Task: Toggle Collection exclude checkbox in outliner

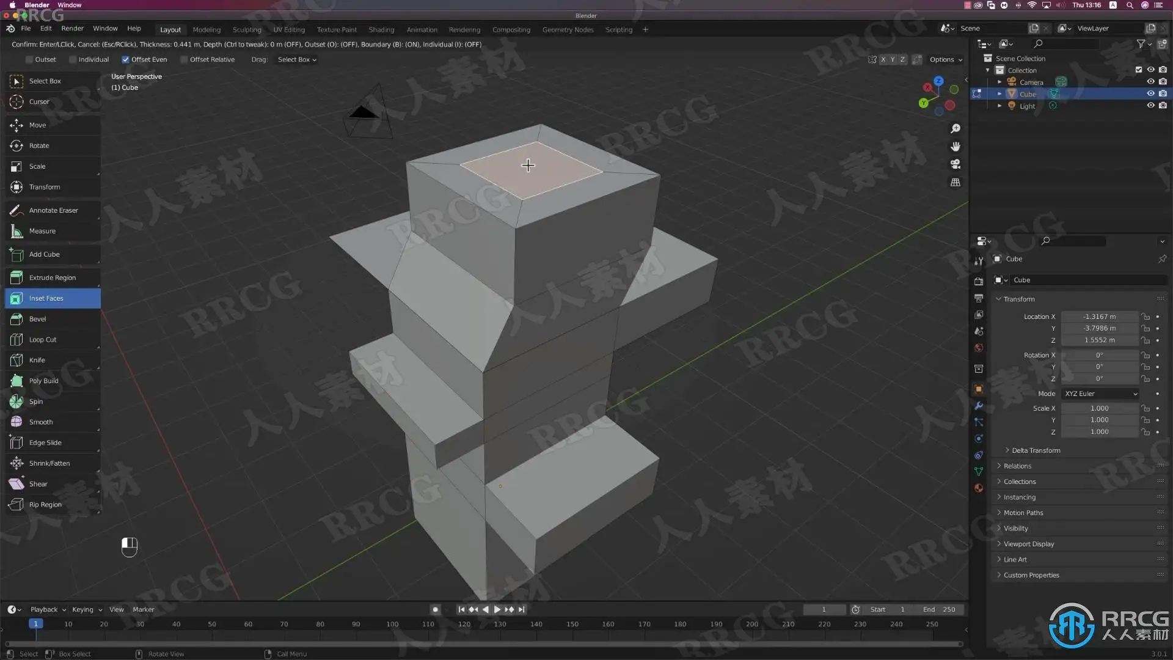Action: coord(1139,70)
